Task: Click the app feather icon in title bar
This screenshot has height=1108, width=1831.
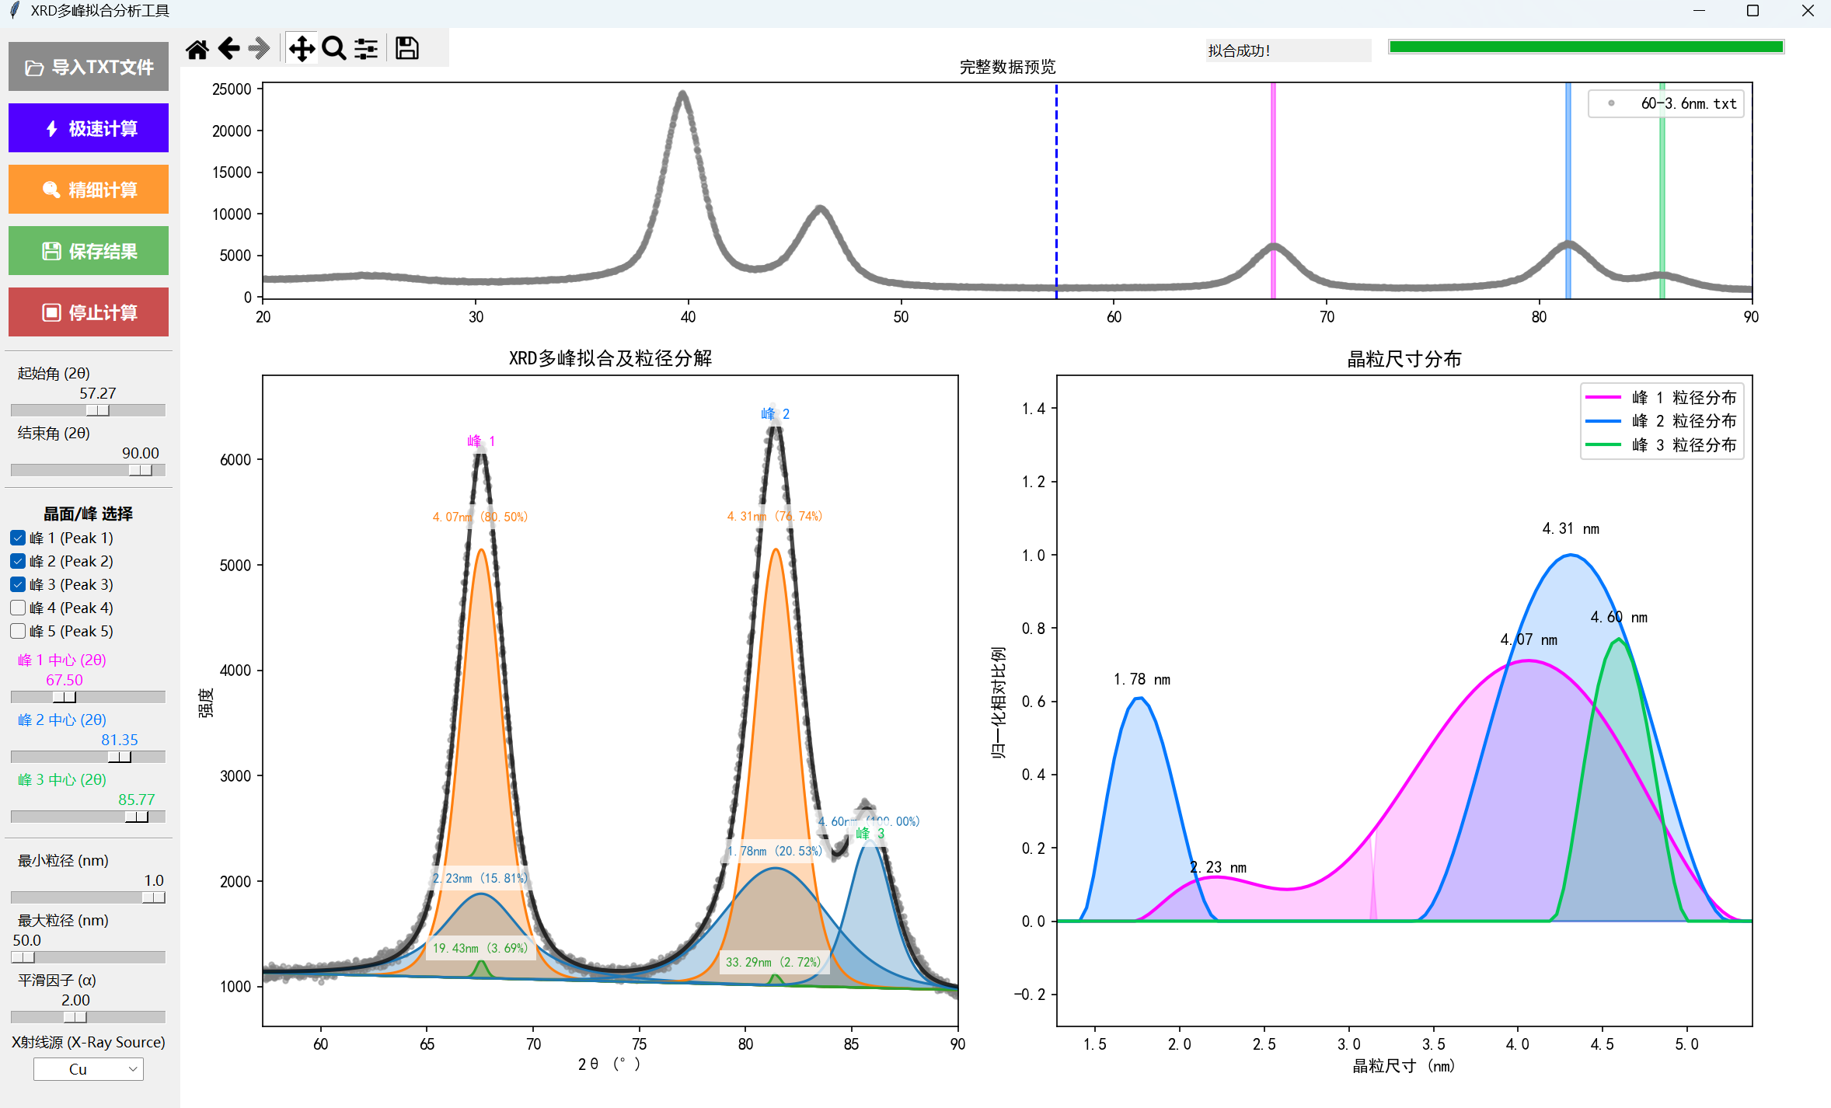Action: click(x=14, y=11)
